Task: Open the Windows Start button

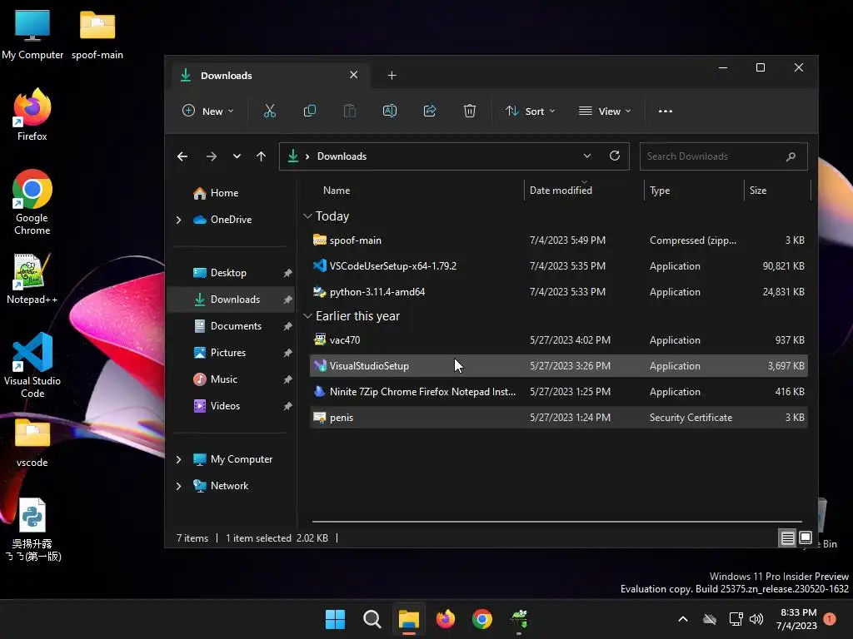Action: tap(335, 619)
